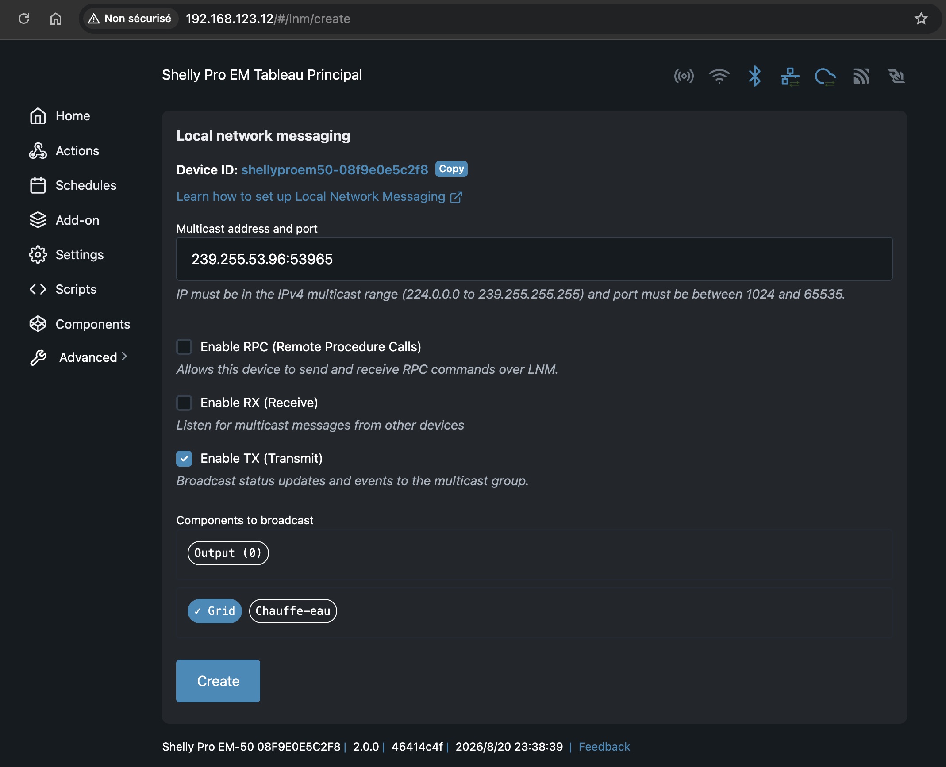Click the browser address bar URL
Viewport: 946px width, 767px height.
pos(268,19)
